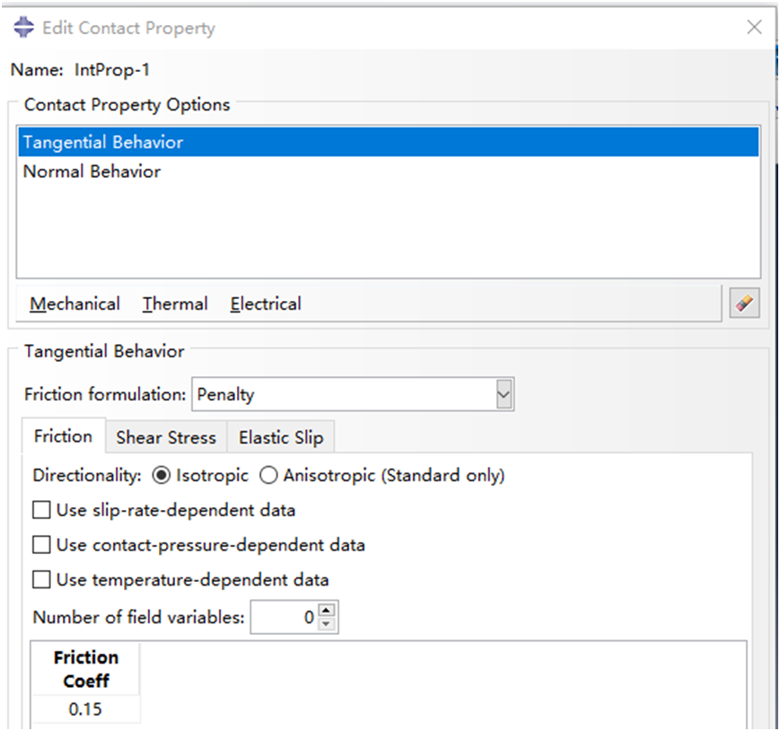This screenshot has height=731, width=780.
Task: Open the Thermal menu
Action: [x=175, y=304]
